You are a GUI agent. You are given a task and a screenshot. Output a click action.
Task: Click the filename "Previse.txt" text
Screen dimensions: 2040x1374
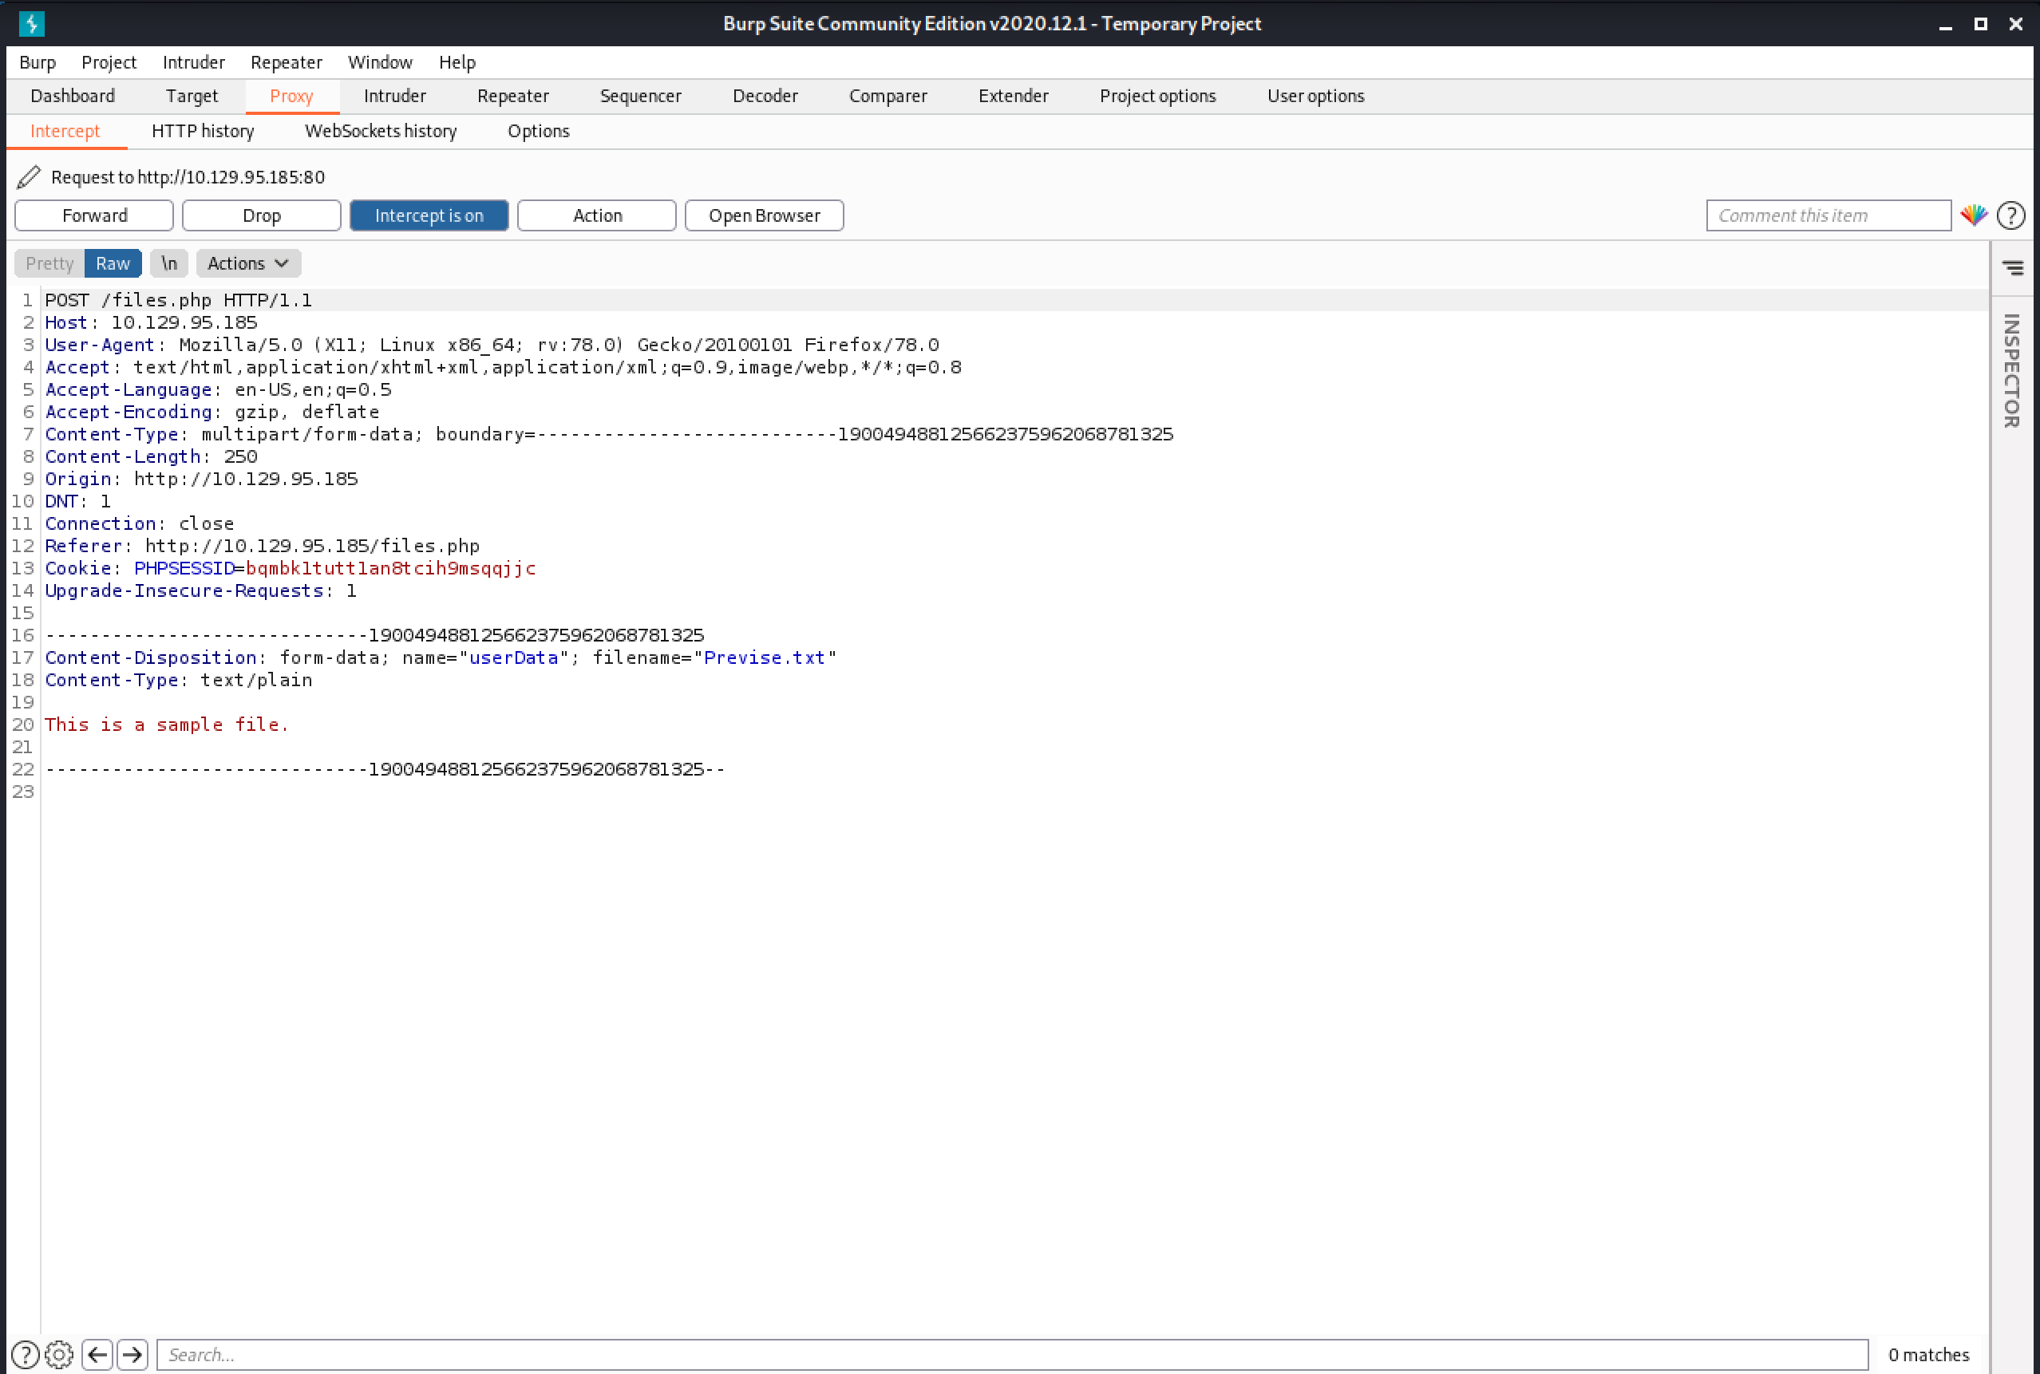click(x=765, y=658)
